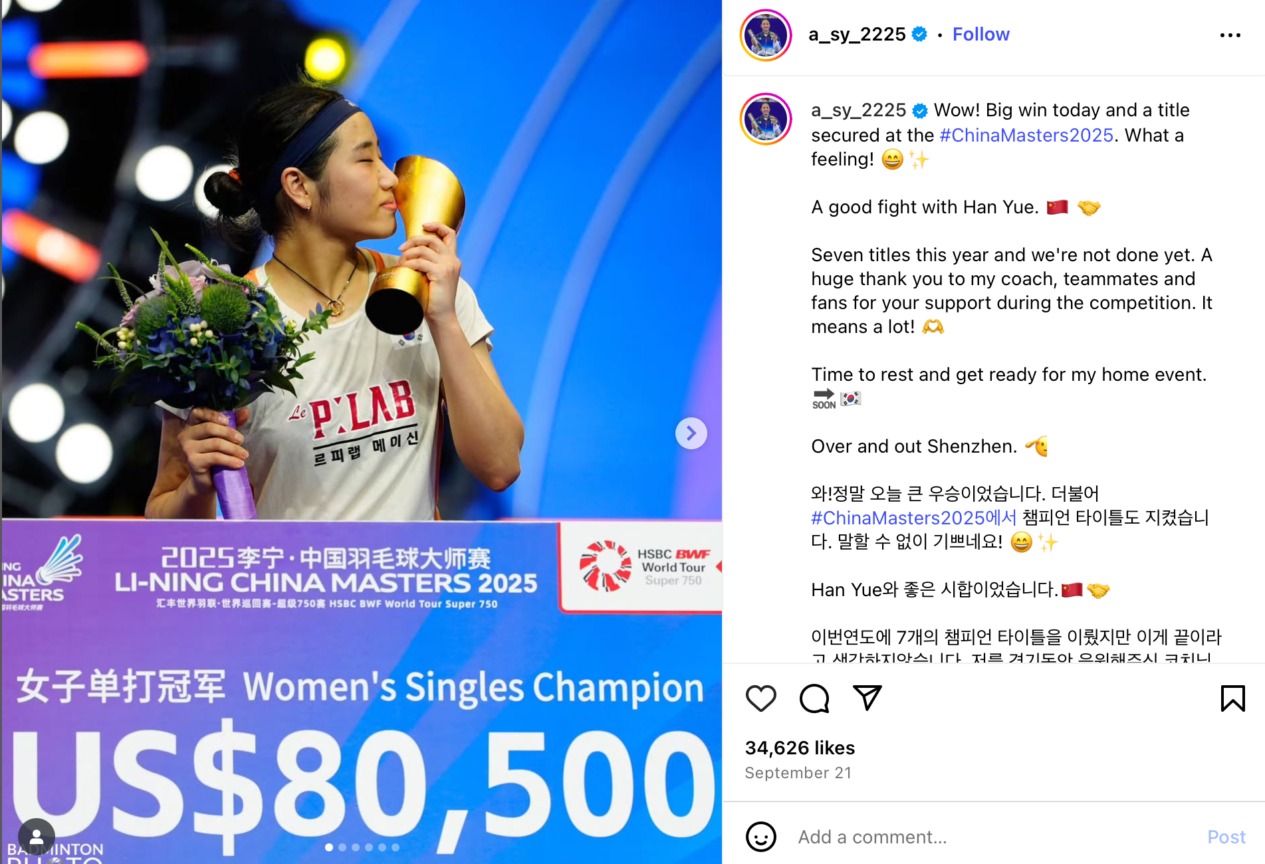This screenshot has height=864, width=1265.
Task: View the 34,626 likes list
Action: (800, 748)
